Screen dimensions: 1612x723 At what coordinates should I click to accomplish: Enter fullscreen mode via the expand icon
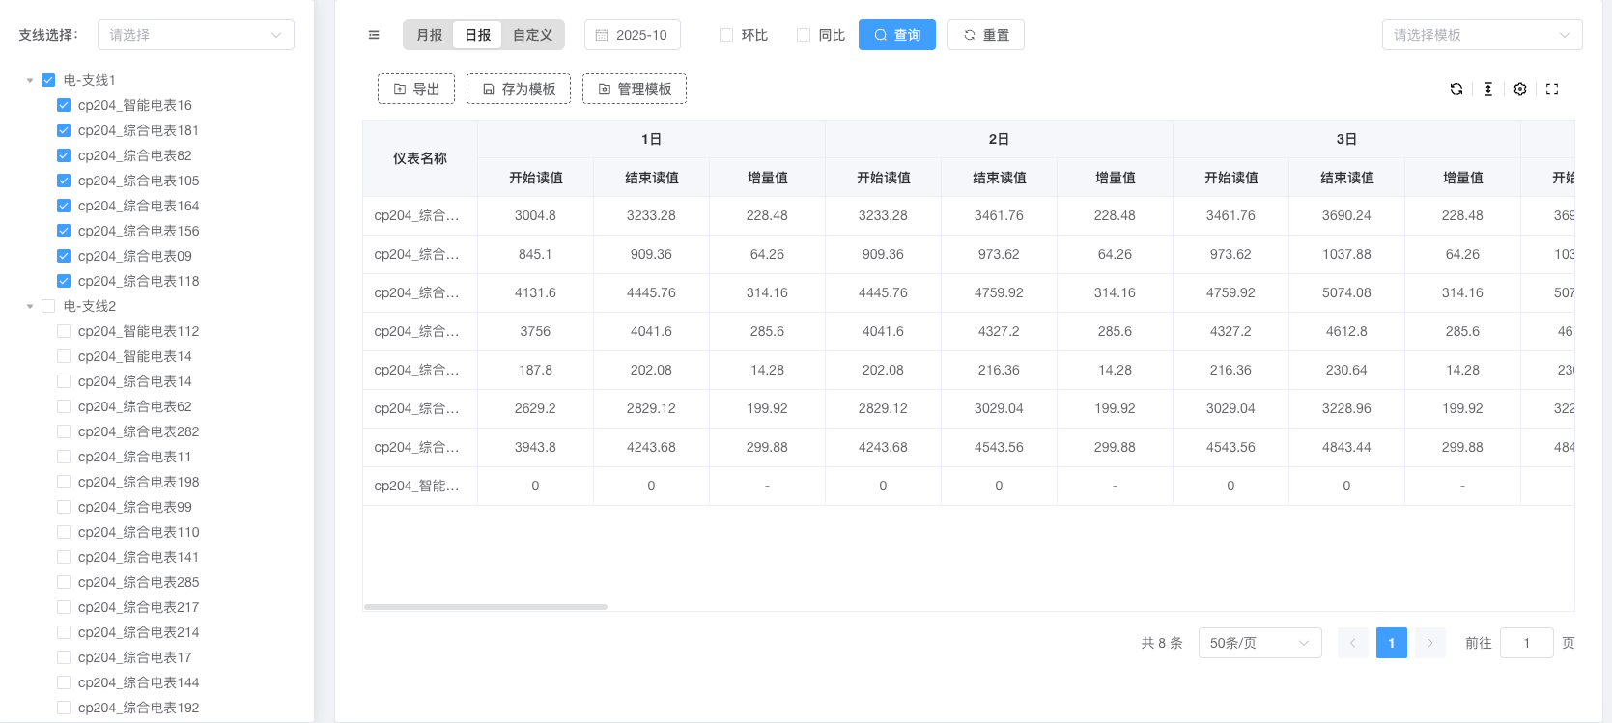[1552, 89]
